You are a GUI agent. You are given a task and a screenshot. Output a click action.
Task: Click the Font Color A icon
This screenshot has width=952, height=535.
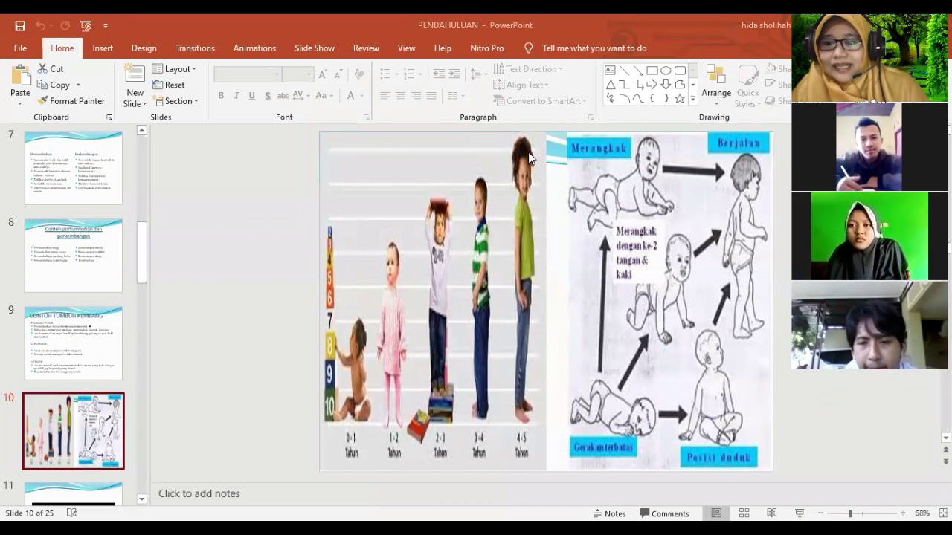point(351,96)
